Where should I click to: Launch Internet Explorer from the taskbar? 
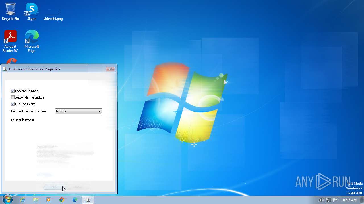(22, 200)
